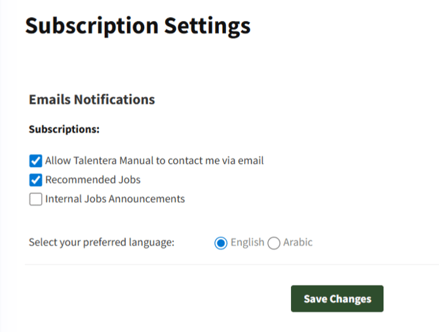Click the 'Internal Jobs Announcements' label text
Image resolution: width=439 pixels, height=332 pixels.
pos(115,198)
